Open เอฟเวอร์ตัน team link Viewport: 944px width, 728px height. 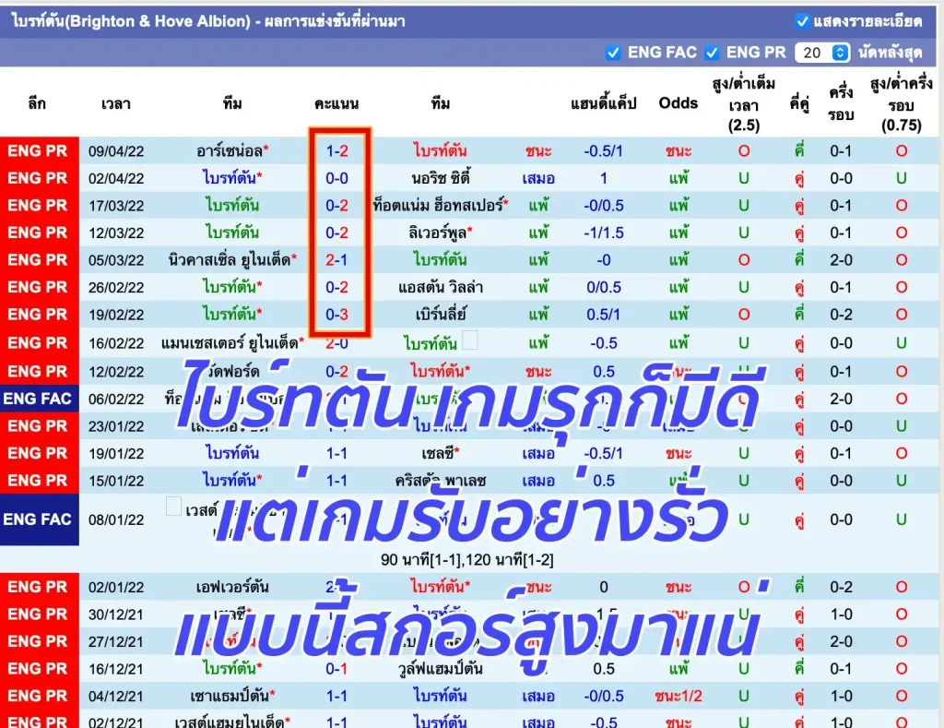pyautogui.click(x=232, y=587)
